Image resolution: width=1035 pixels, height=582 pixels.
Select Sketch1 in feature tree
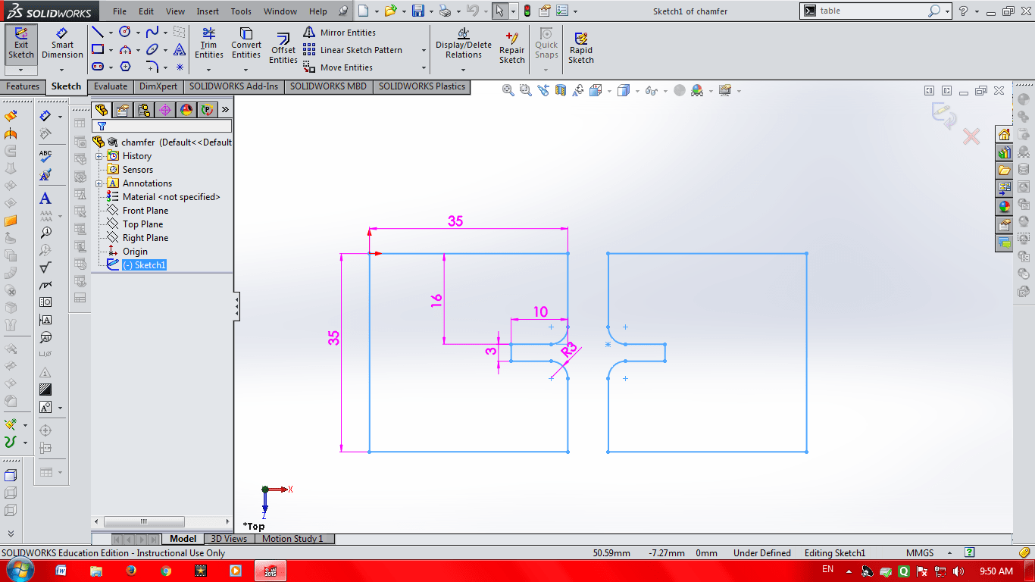point(143,265)
